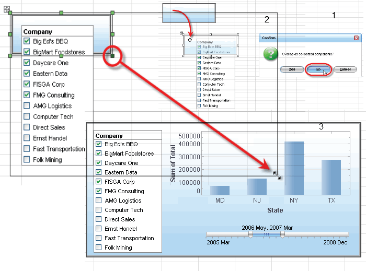Click the NY bar in the chart

click(294, 168)
